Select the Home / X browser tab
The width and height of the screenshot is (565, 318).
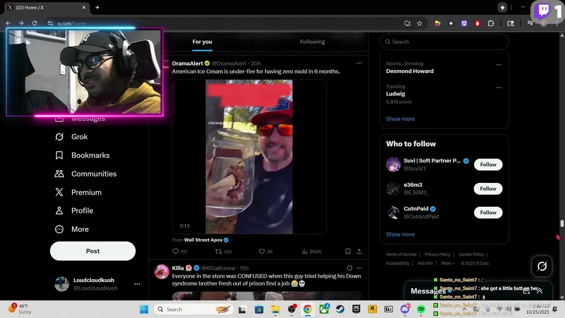(46, 8)
